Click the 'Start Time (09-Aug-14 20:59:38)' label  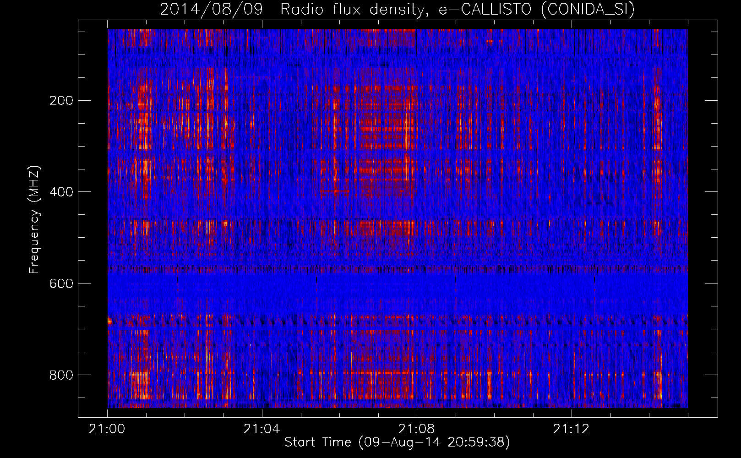pos(397,442)
